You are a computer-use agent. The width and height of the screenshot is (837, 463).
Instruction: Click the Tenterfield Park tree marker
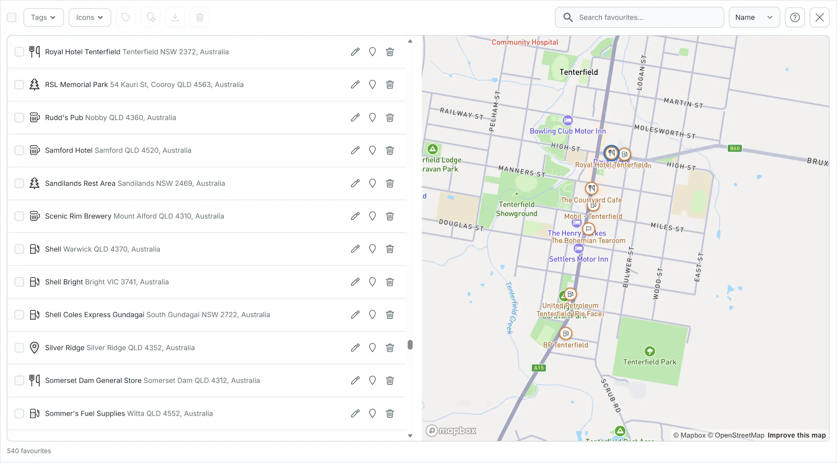click(650, 351)
